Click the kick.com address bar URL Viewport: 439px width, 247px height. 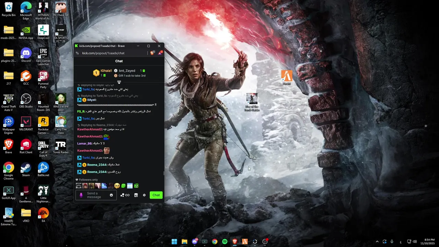[103, 53]
